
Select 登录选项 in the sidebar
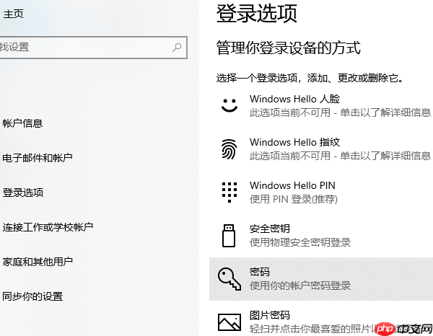(x=23, y=193)
